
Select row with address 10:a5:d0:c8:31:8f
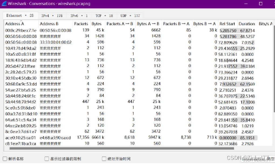(139, 54)
